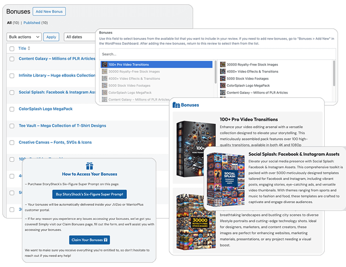Toggle the select-all checkbox beside Title
This screenshot has height=267, width=346.
point(12,49)
